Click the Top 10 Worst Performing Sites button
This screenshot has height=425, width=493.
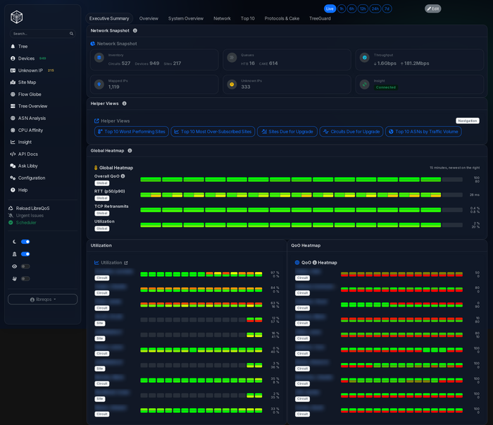tap(132, 132)
